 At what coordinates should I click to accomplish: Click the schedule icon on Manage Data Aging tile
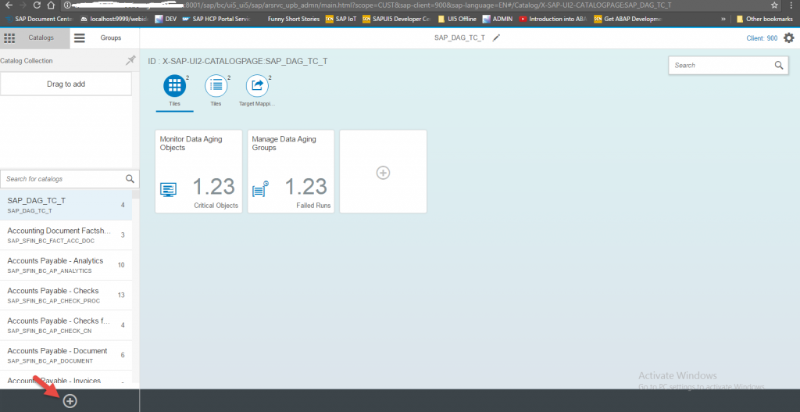260,189
